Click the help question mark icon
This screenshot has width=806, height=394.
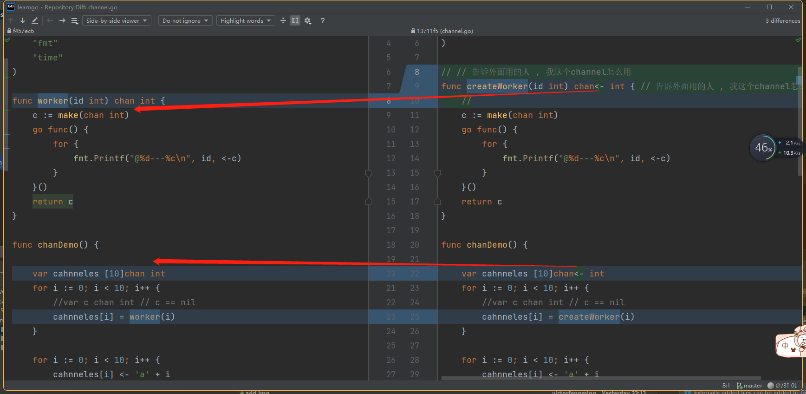click(x=322, y=20)
